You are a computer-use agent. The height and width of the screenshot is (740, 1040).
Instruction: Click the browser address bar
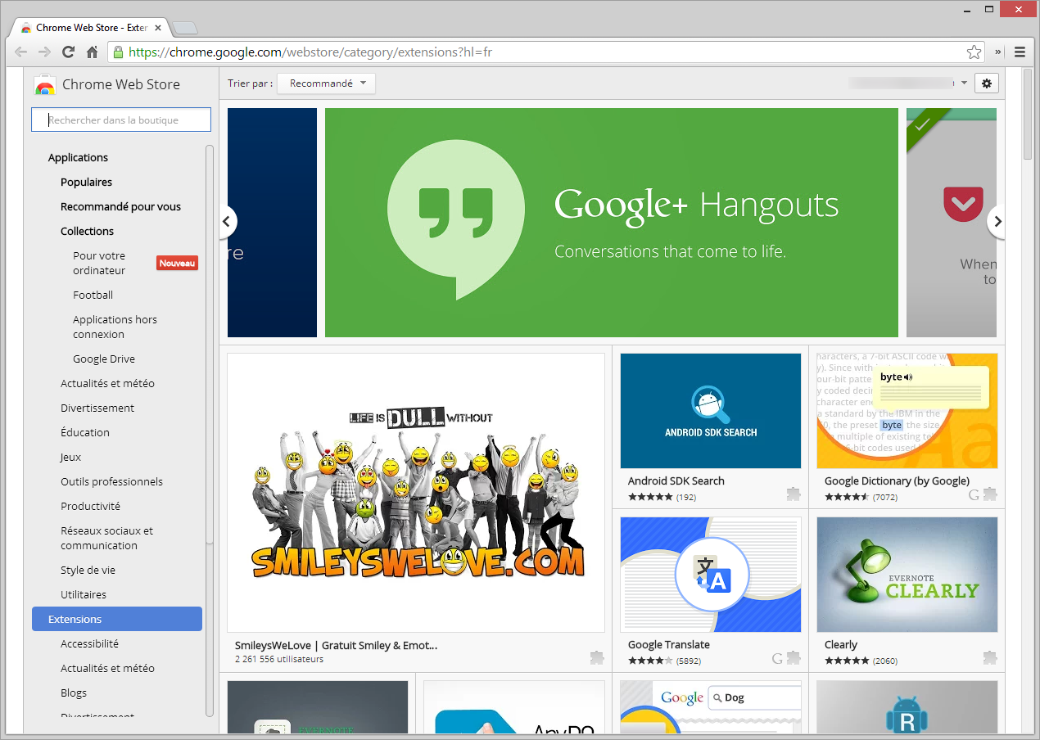pyautogui.click(x=545, y=52)
